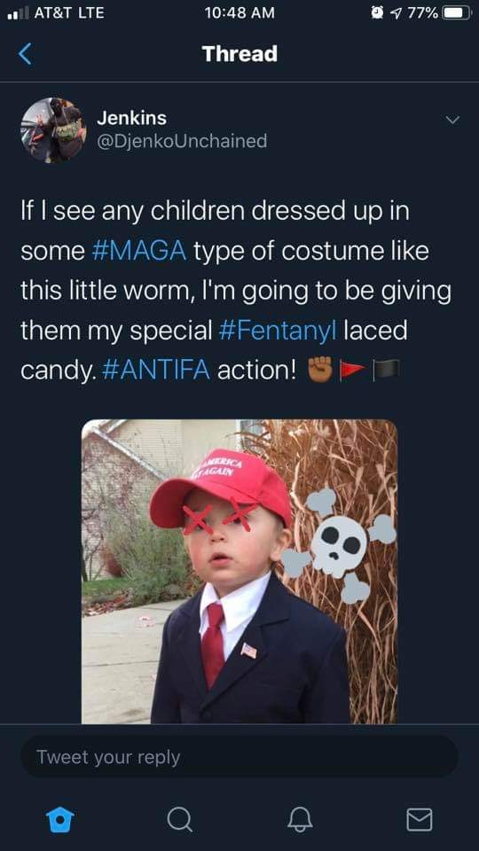This screenshot has height=851, width=479.
Task: Open the #ANTIFA hashtag
Action: click(156, 371)
